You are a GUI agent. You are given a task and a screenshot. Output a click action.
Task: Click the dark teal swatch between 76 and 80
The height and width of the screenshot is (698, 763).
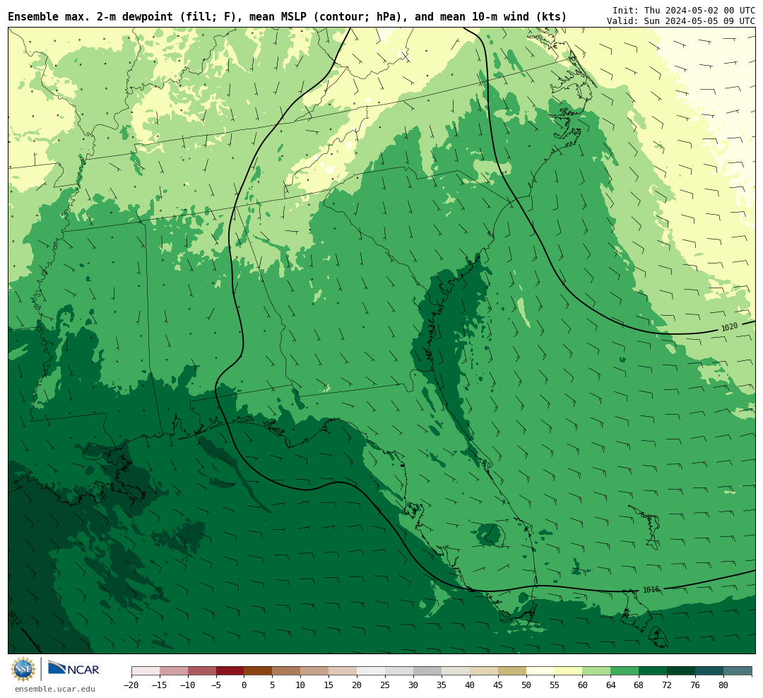pyautogui.click(x=709, y=671)
